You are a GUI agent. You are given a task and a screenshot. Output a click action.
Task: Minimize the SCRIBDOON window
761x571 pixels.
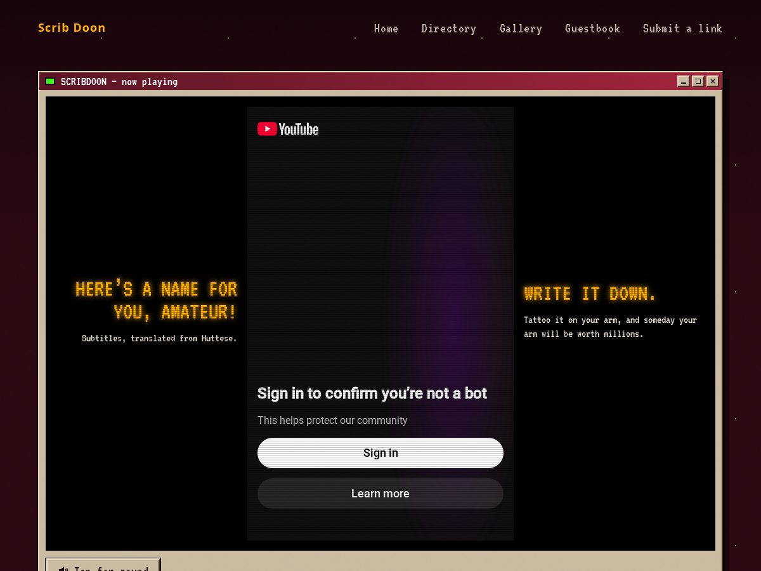pyautogui.click(x=683, y=81)
